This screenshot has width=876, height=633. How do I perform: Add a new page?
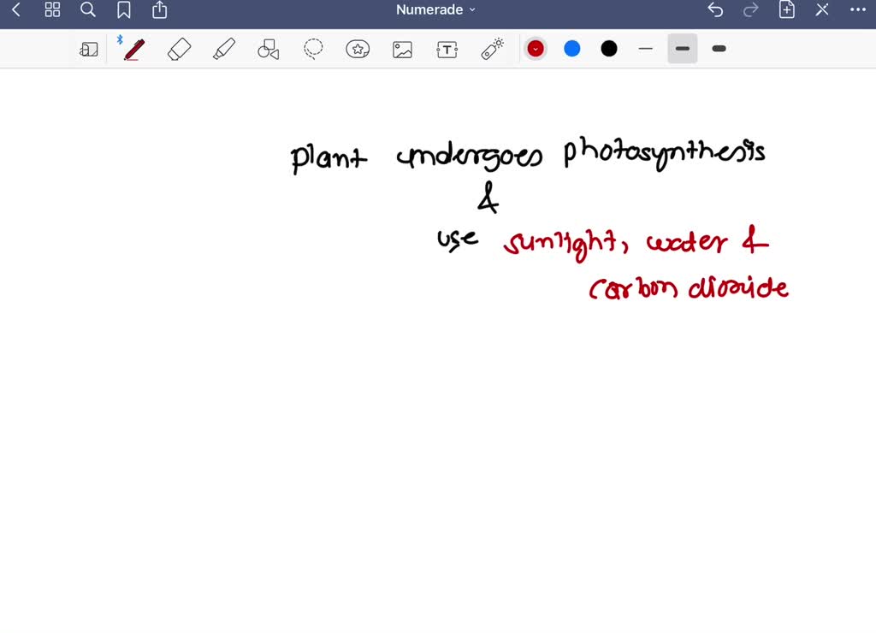786,9
